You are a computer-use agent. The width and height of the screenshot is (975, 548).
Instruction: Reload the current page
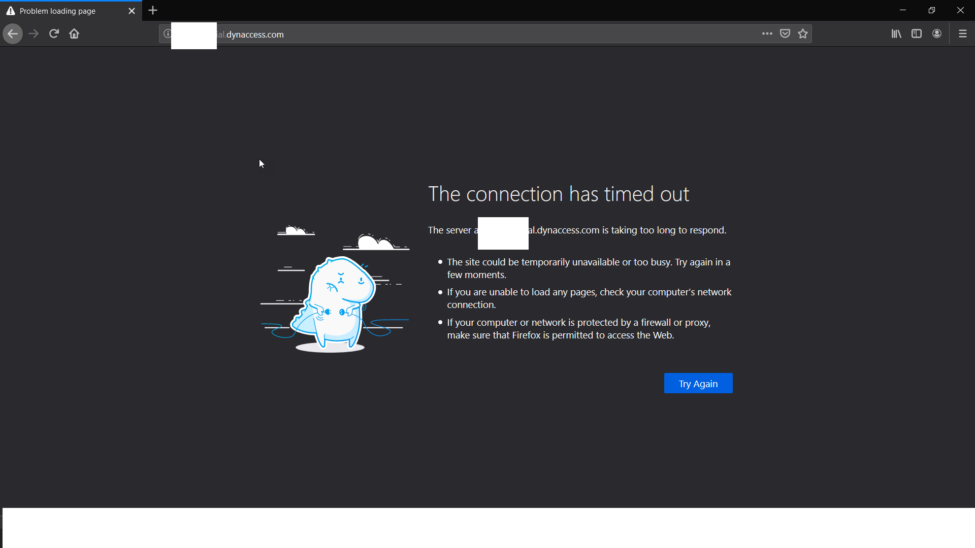[x=54, y=34]
